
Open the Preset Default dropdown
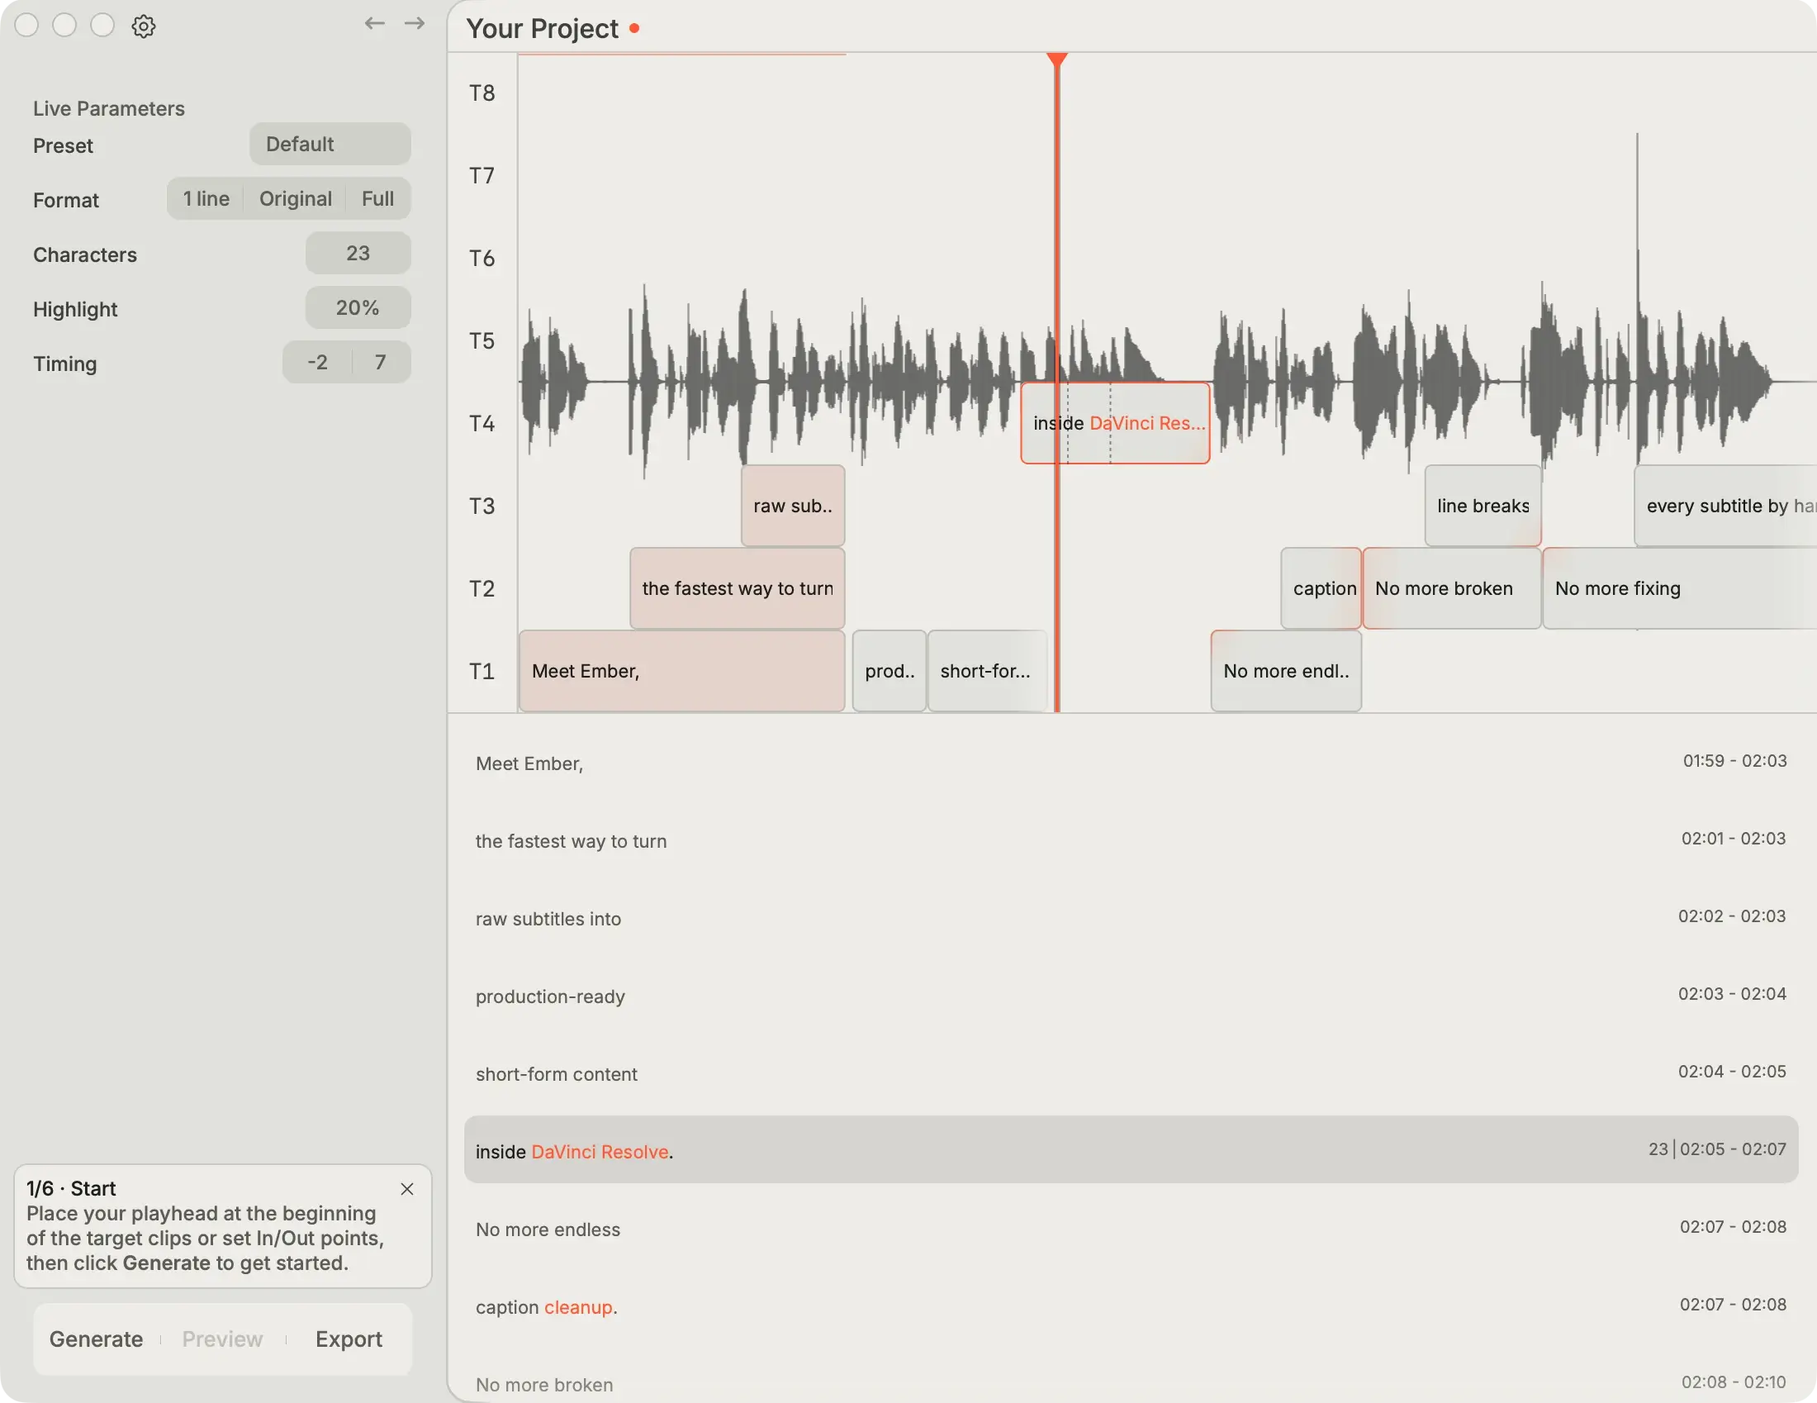[330, 144]
